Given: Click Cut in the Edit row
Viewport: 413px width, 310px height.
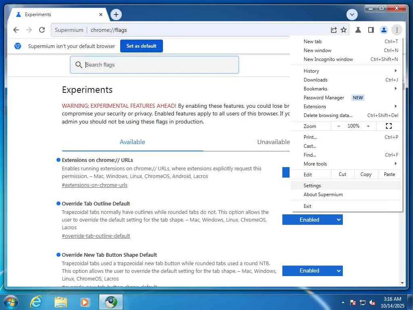Looking at the screenshot, I should pos(342,174).
